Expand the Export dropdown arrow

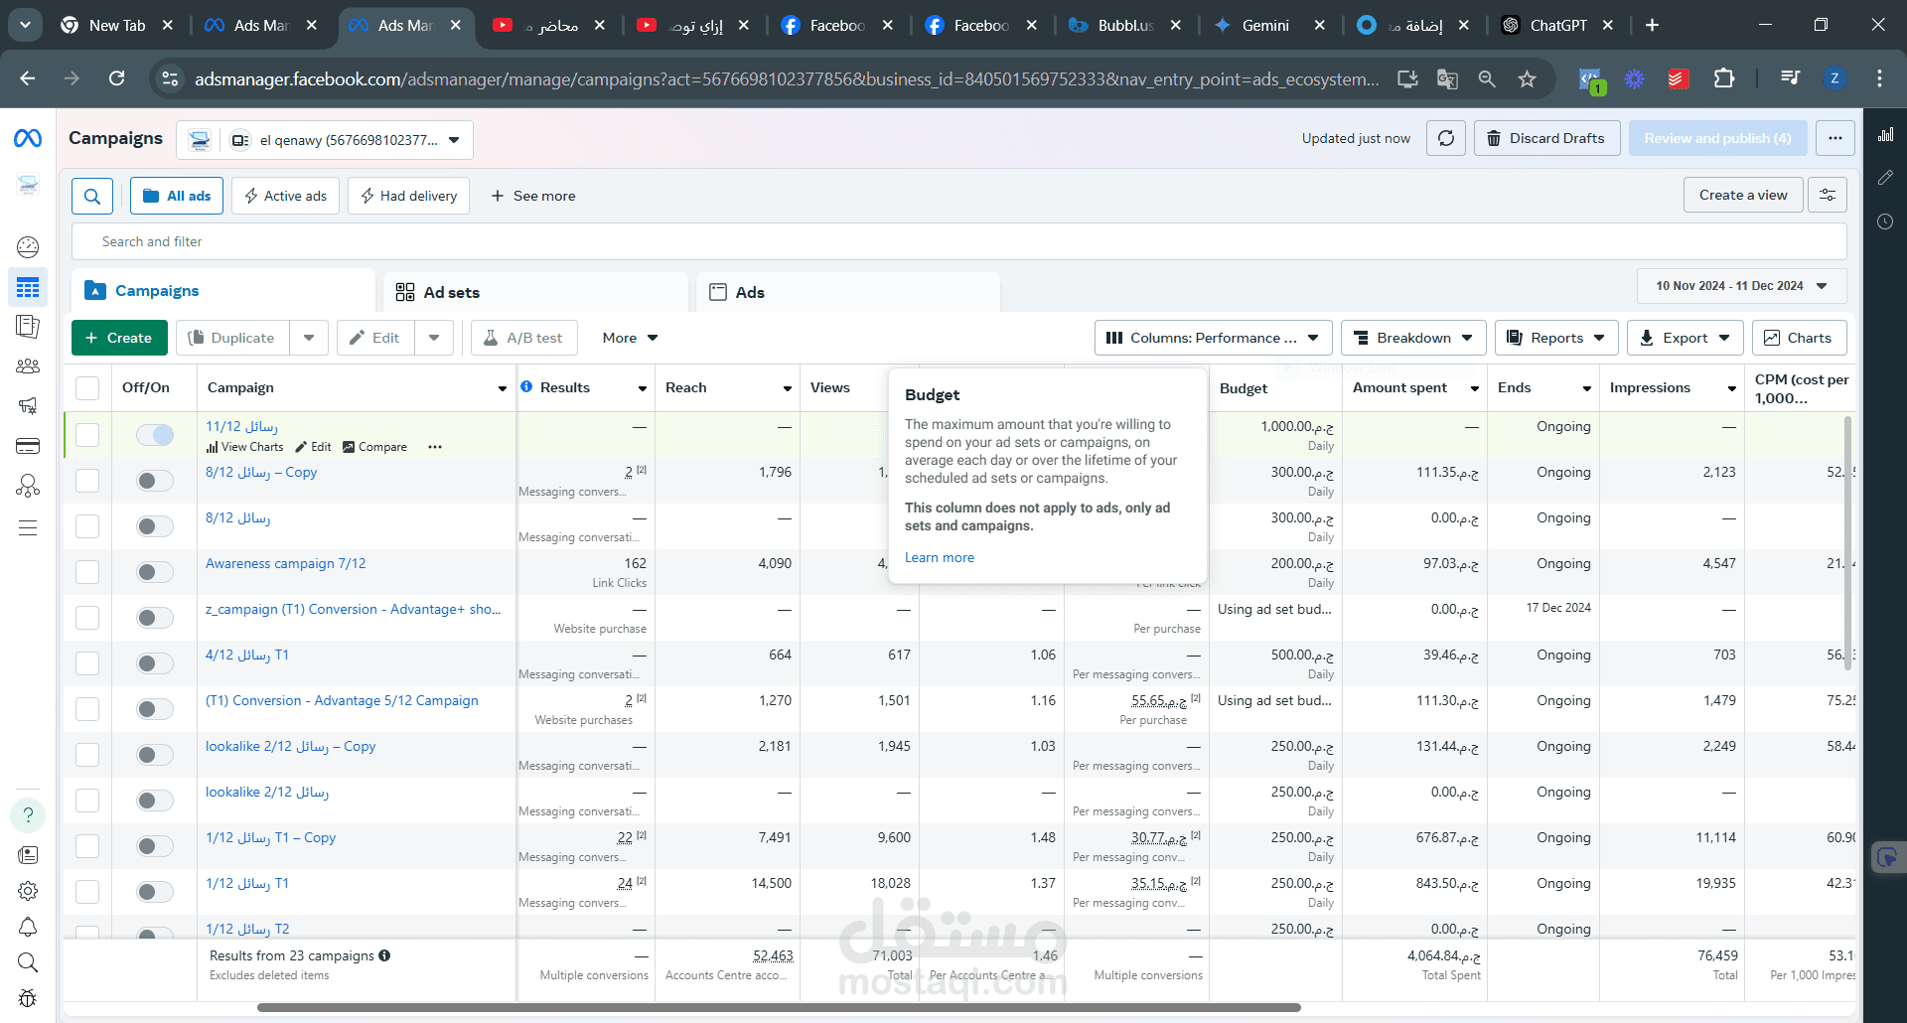(x=1724, y=338)
